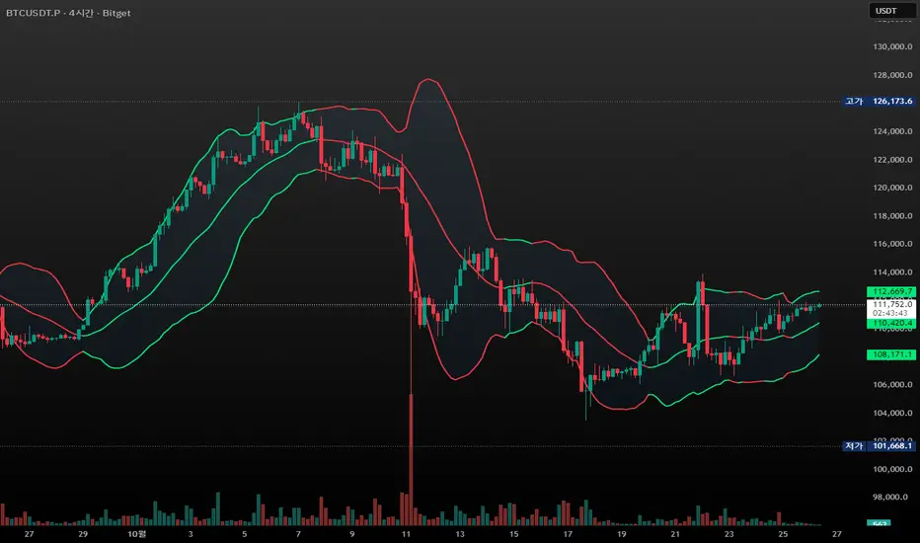Click the 고가 126,173.6 high price label
The image size is (920, 543).
click(879, 101)
